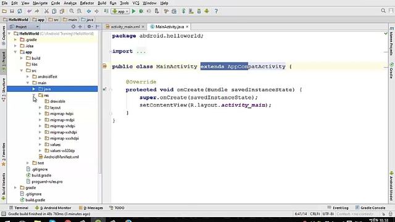Click the Copy toolbar icon

tap(54, 11)
